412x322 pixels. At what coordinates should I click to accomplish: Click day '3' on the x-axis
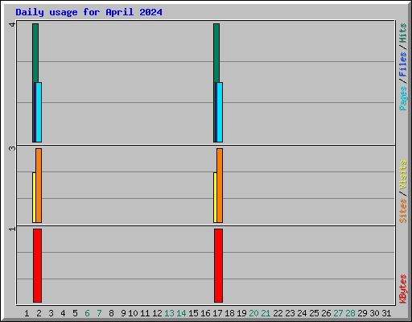(51, 313)
